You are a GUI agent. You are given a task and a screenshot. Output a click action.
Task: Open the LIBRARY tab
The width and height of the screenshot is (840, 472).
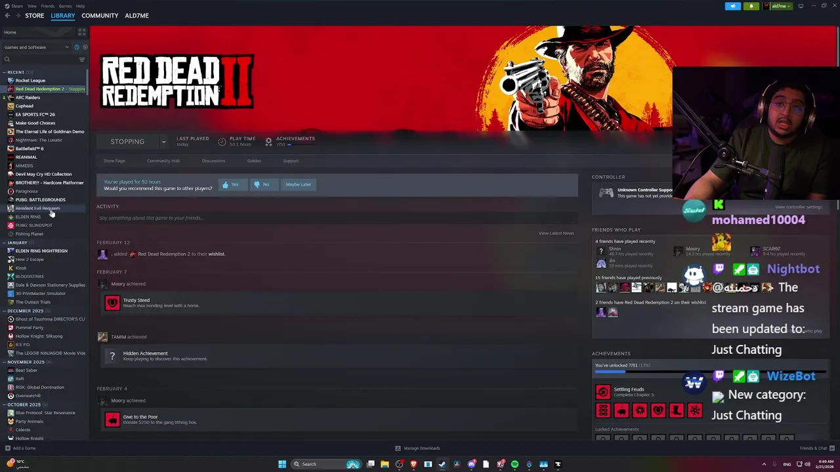point(63,15)
